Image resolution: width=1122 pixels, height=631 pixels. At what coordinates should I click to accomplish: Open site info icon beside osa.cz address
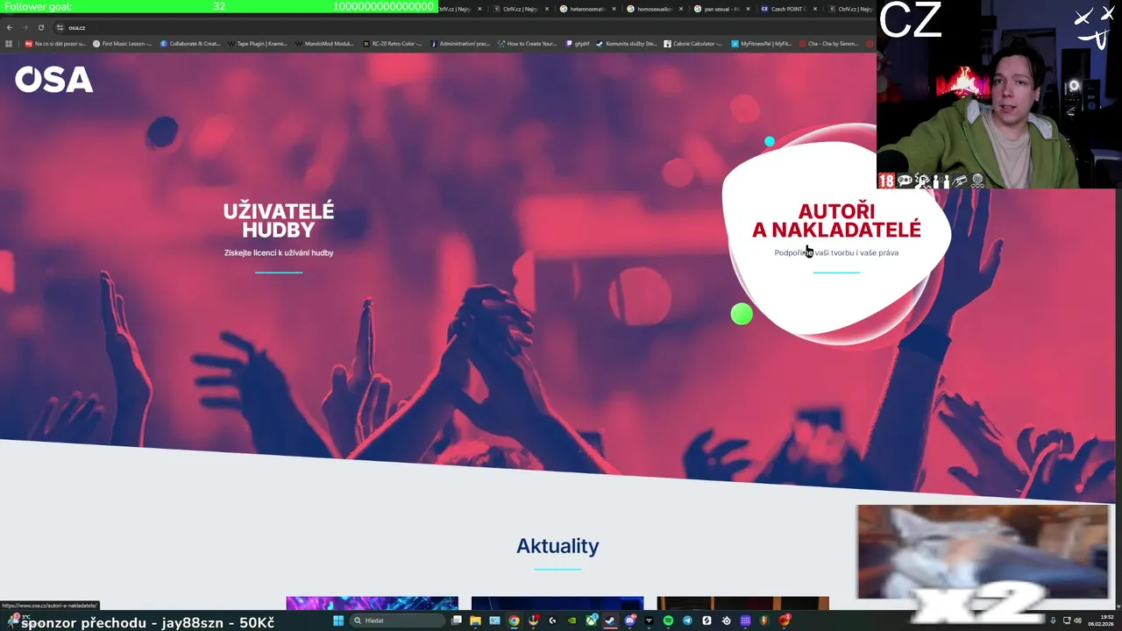[60, 27]
